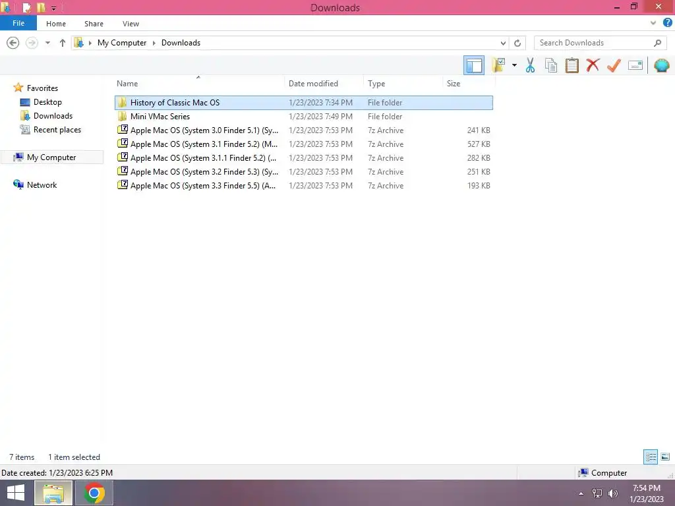Click the Copy icon in toolbar
Screen dimensions: 675x506
[x=550, y=65]
